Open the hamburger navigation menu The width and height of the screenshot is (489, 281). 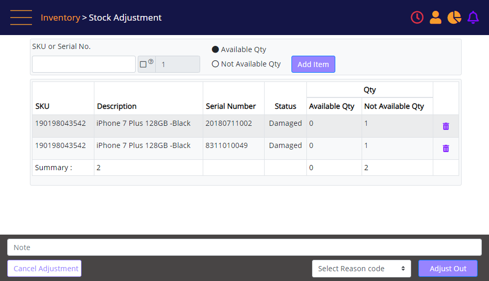pos(21,18)
